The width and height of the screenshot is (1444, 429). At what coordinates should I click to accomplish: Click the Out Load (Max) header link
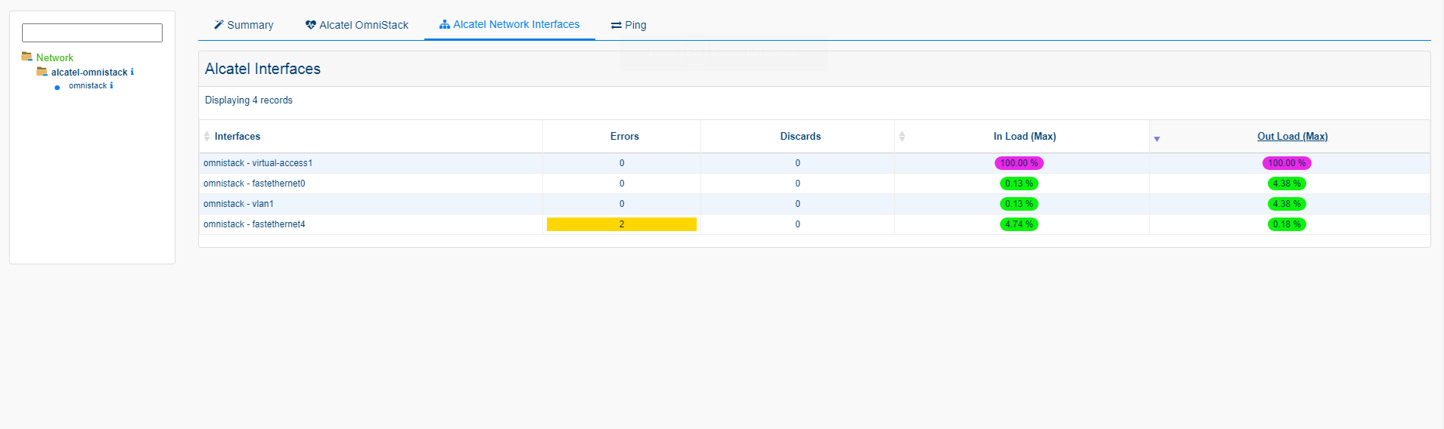point(1292,137)
